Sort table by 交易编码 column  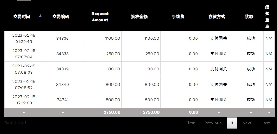61,17
